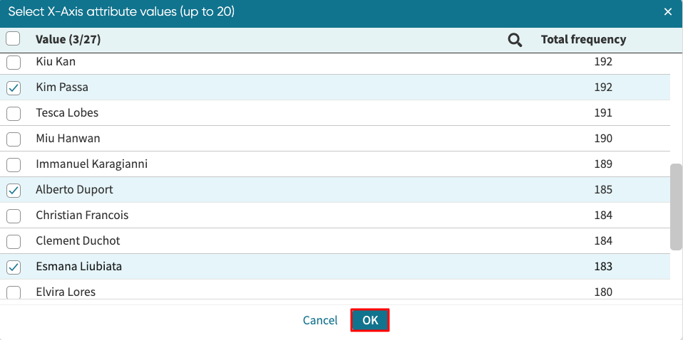
Task: Select the Immanuel Karagianni checkbox
Action: (x=13, y=164)
